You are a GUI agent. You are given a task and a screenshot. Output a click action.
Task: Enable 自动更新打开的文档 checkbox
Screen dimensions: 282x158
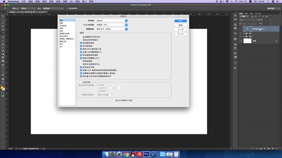pyautogui.click(x=81, y=37)
